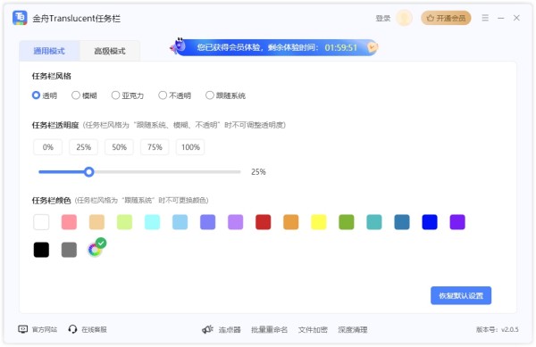Screen dimensions: 536x347
Task: Pick the gray color swatch
Action: click(69, 250)
